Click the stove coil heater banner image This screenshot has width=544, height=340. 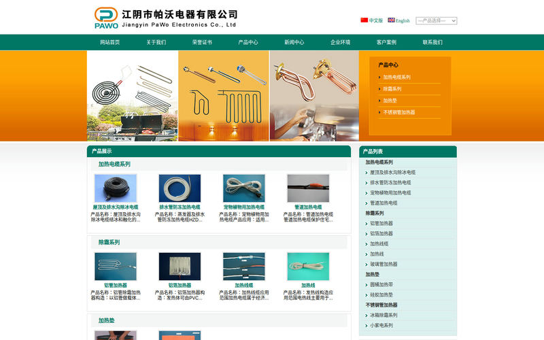(x=133, y=96)
